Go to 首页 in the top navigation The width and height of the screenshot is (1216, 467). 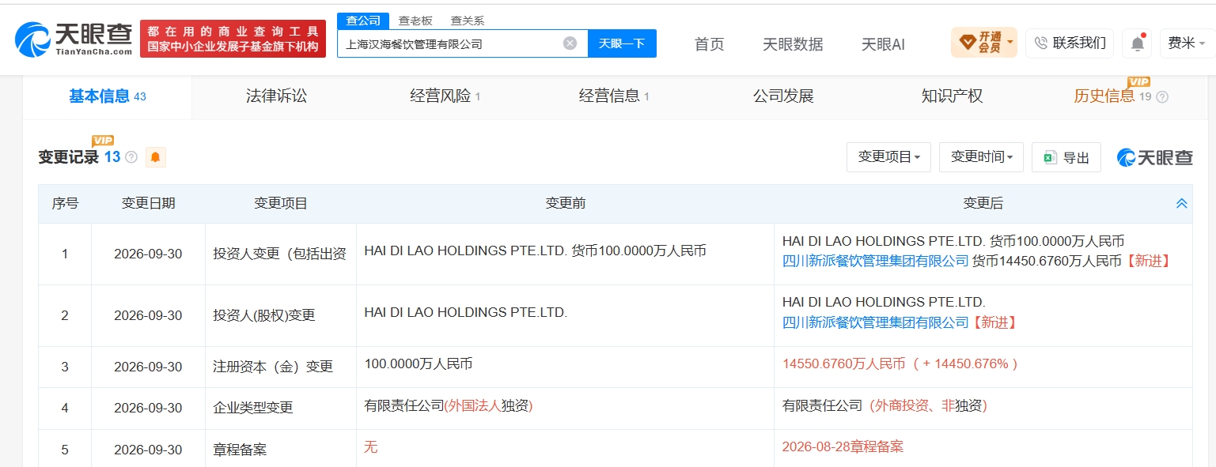coord(709,44)
